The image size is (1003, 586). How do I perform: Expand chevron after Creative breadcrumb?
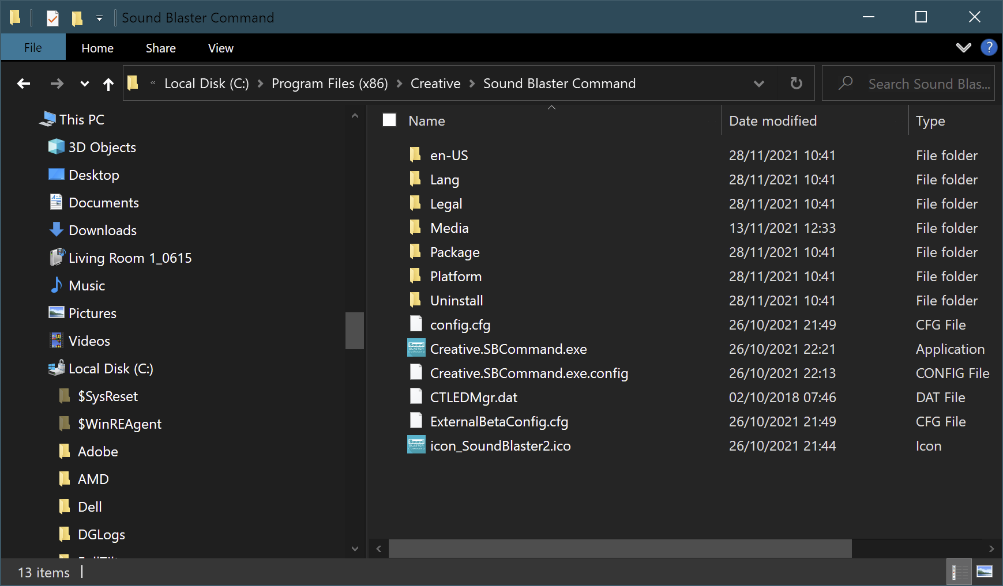[x=472, y=84]
